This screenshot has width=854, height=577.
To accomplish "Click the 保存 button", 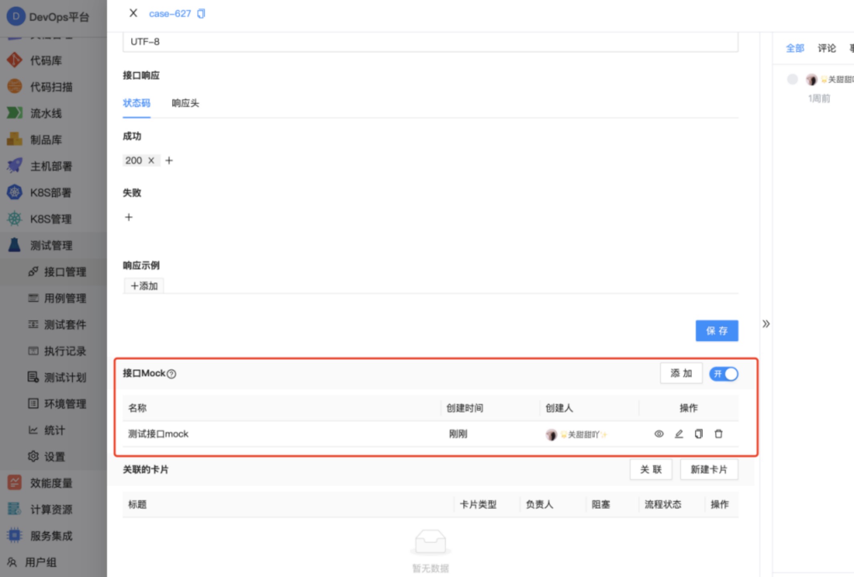I will 716,331.
